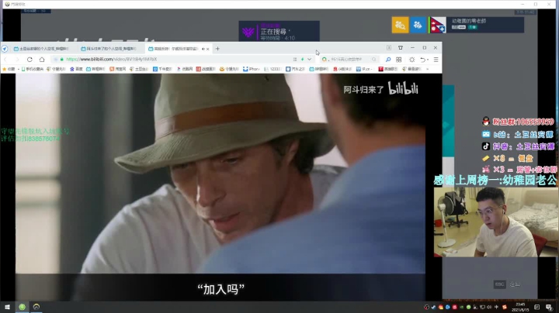Switch to the first browser tab
The height and width of the screenshot is (313, 559).
[x=42, y=49]
